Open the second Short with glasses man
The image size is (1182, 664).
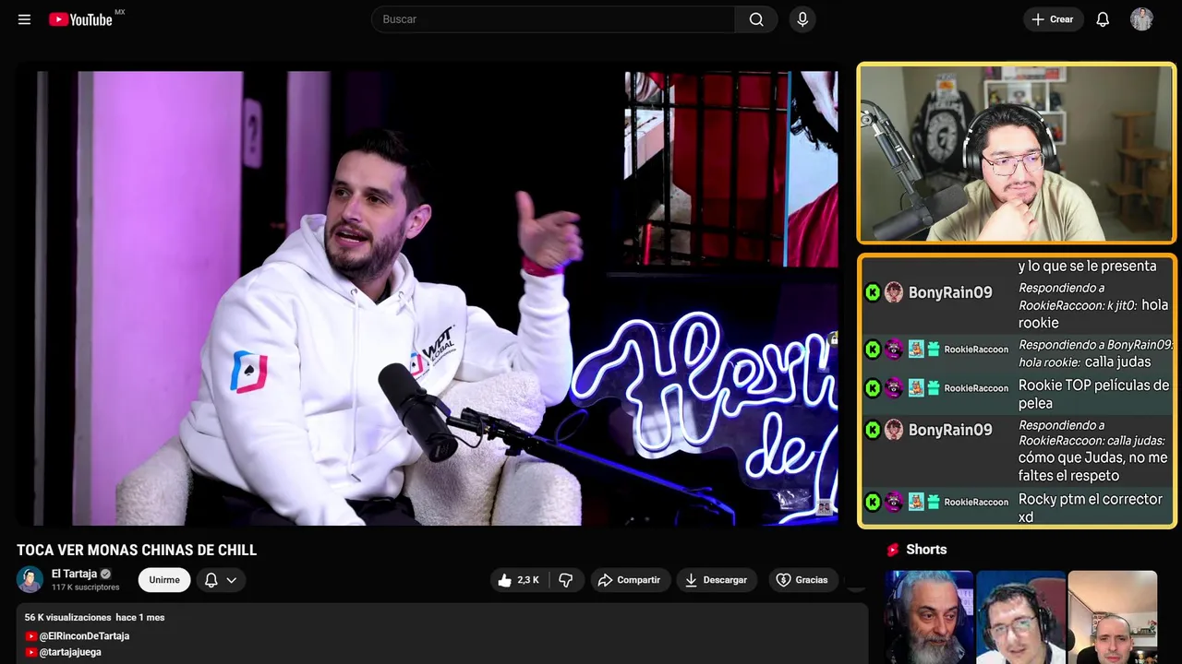1020,617
